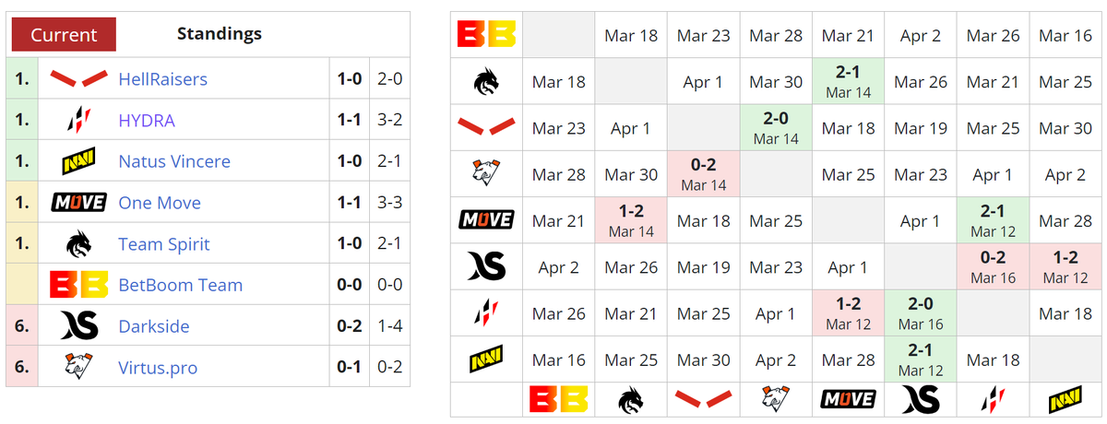Select the 0-2 Mar 14 red result cell
This screenshot has width=1107, height=424.
[704, 174]
